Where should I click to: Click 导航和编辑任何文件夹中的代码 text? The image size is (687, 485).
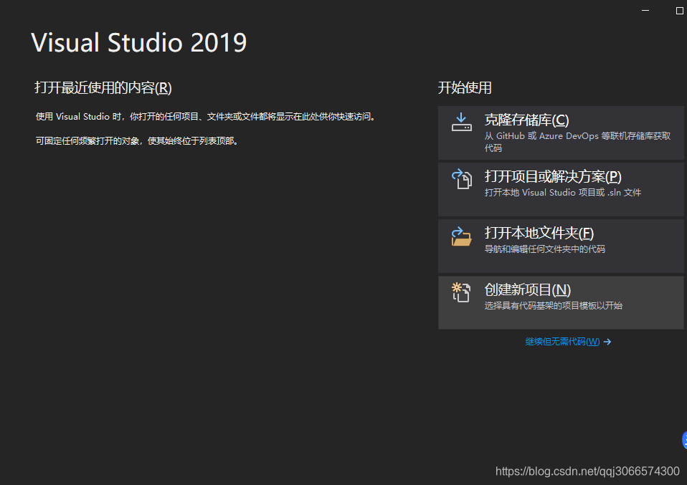[544, 249]
